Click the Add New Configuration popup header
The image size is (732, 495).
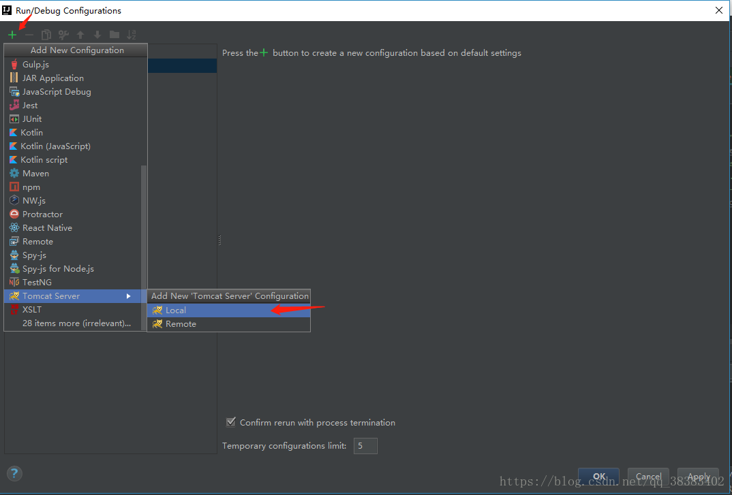(77, 50)
